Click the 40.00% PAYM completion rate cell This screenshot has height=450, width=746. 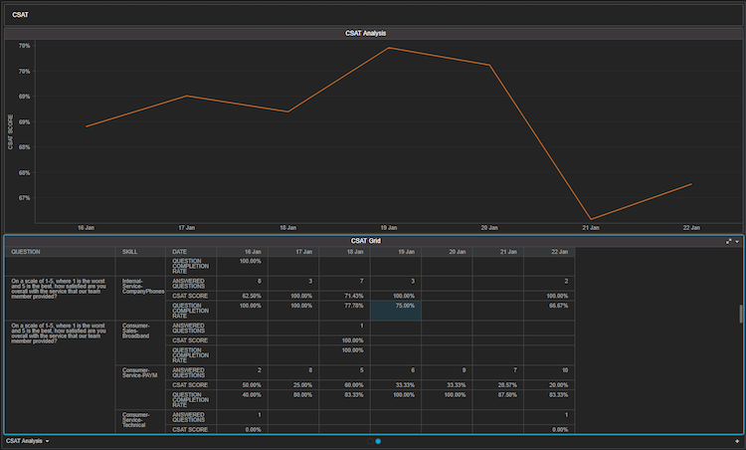pyautogui.click(x=242, y=399)
